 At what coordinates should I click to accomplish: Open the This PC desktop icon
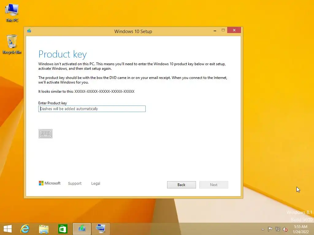click(x=12, y=13)
